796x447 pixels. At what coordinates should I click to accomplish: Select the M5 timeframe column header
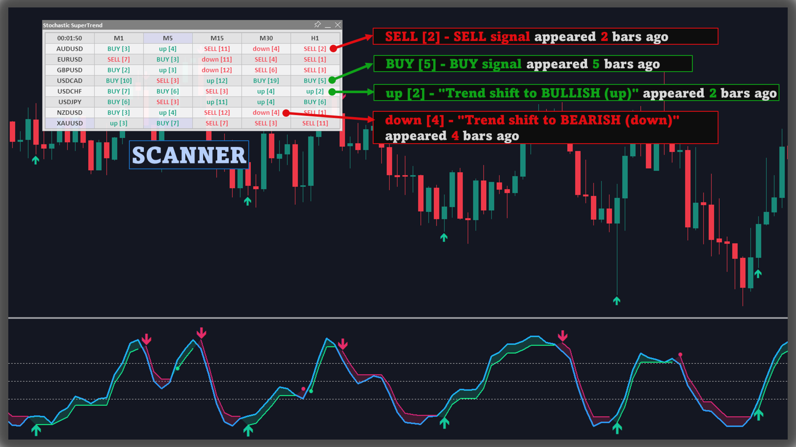[168, 38]
